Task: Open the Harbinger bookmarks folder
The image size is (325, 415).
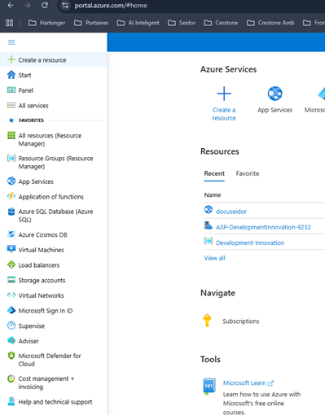Action: (x=47, y=23)
